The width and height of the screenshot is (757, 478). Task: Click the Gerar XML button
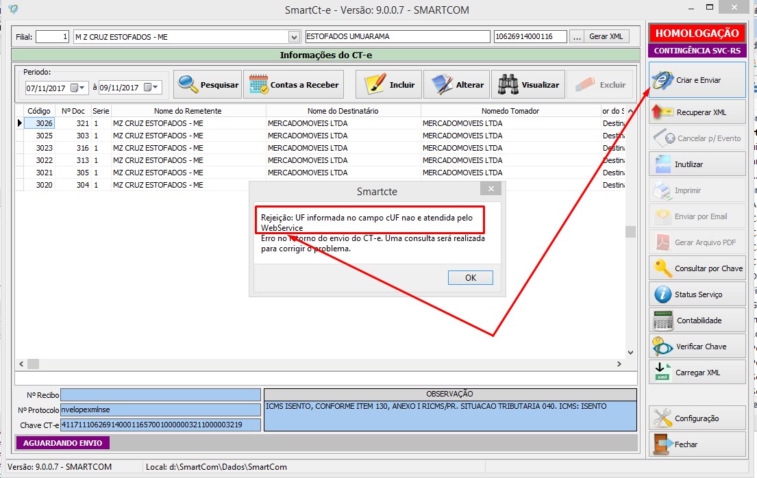606,36
